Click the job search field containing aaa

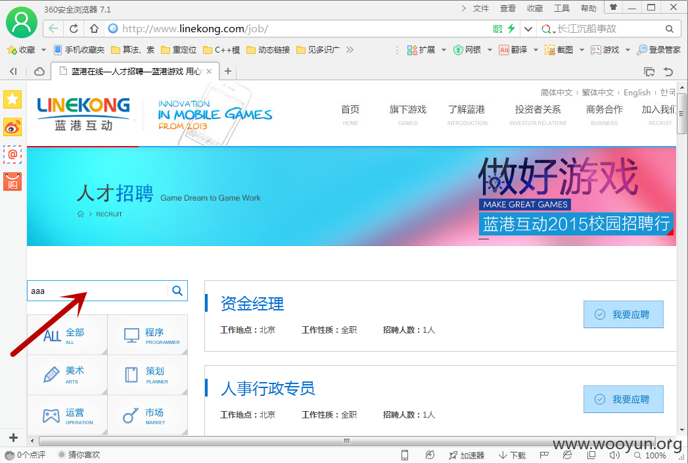[x=97, y=291]
